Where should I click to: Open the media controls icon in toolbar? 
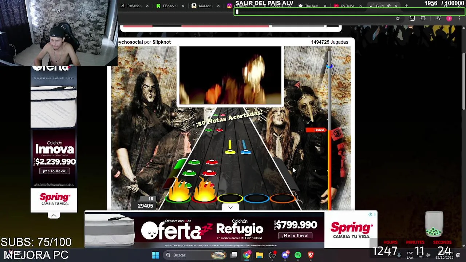click(x=439, y=19)
